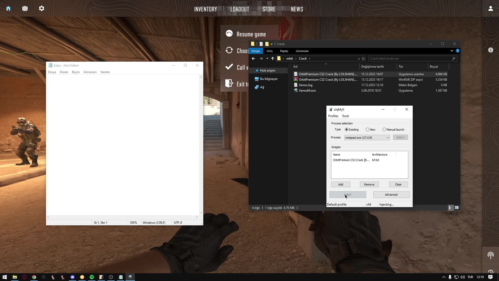
Task: Launch Spotify from the taskbar
Action: [x=91, y=277]
